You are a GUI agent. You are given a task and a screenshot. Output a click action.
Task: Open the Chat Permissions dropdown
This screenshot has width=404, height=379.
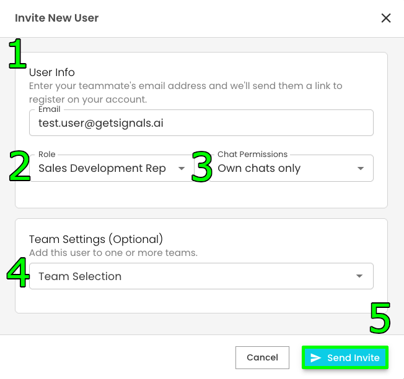pos(291,168)
